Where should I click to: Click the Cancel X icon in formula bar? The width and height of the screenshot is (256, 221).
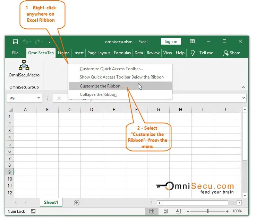click(59, 98)
